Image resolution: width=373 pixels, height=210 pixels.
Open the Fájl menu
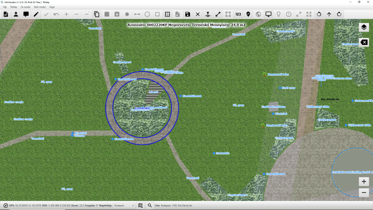point(5,7)
